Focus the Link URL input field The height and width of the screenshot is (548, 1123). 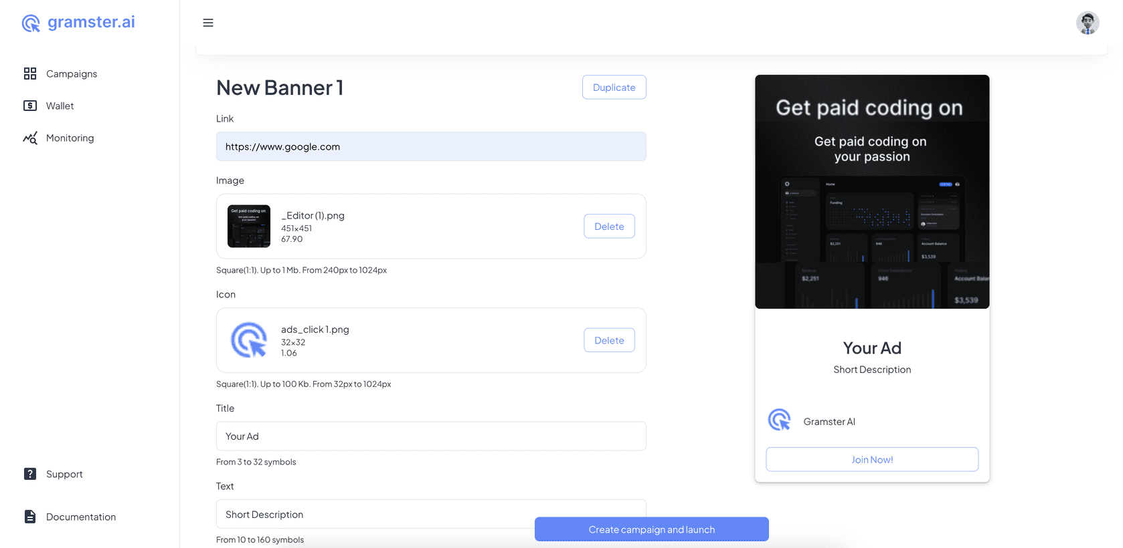pyautogui.click(x=431, y=146)
